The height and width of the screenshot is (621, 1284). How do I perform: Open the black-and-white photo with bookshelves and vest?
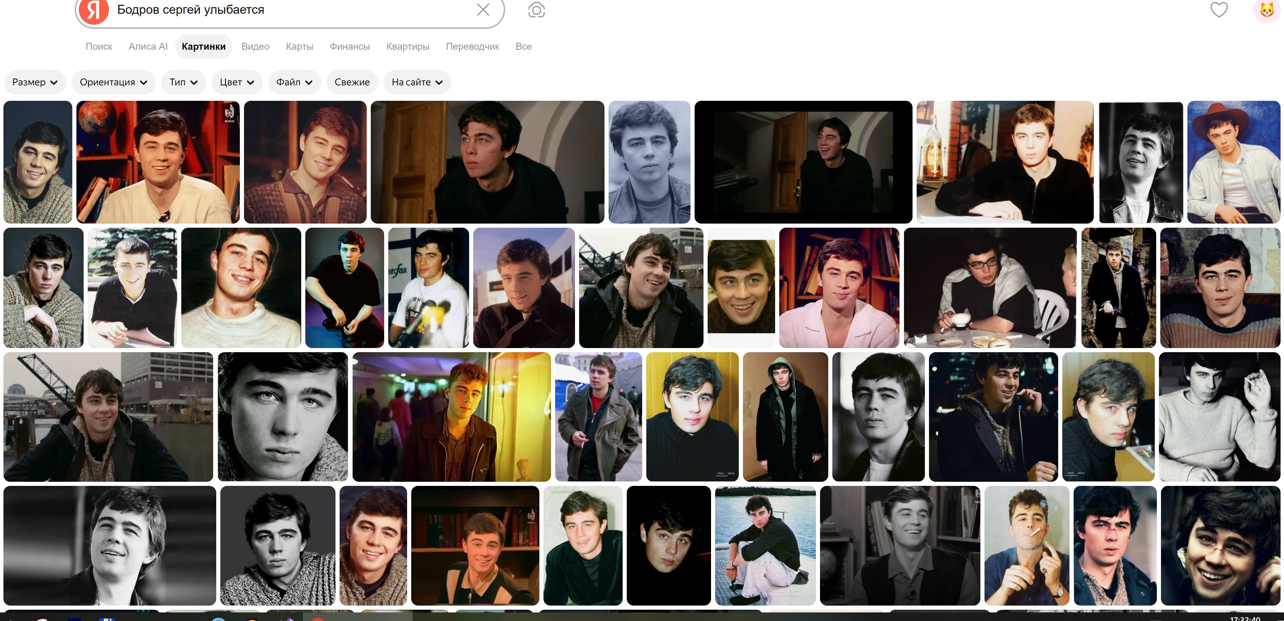coord(900,546)
